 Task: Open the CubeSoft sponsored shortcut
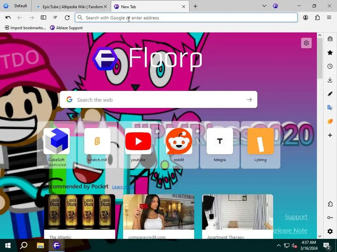[x=57, y=145]
